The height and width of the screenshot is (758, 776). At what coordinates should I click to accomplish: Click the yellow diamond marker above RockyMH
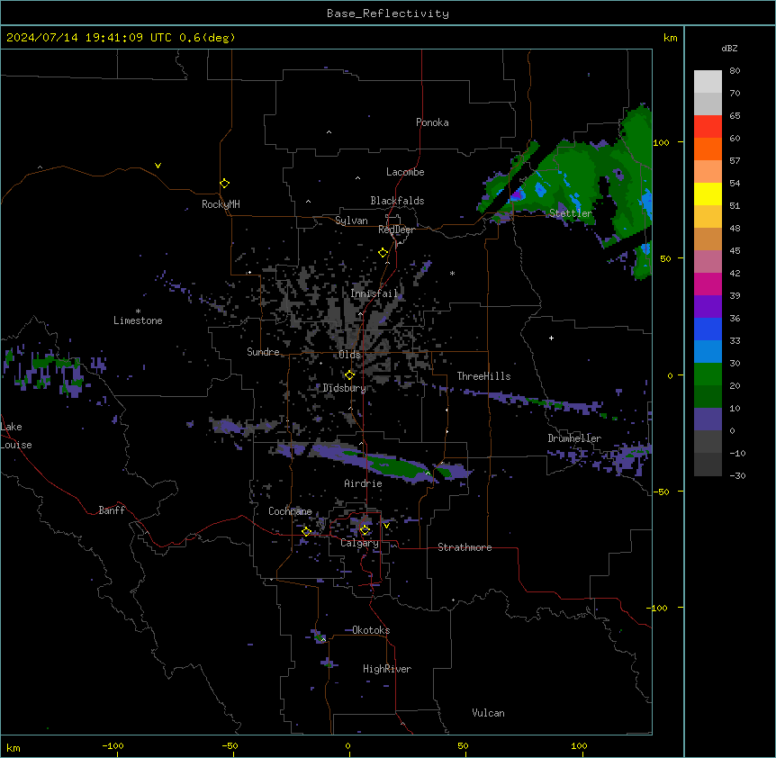click(224, 183)
